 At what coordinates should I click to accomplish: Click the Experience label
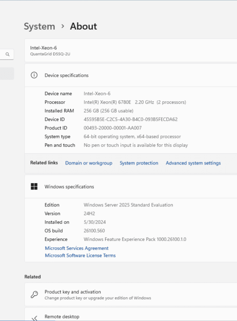tap(56, 240)
